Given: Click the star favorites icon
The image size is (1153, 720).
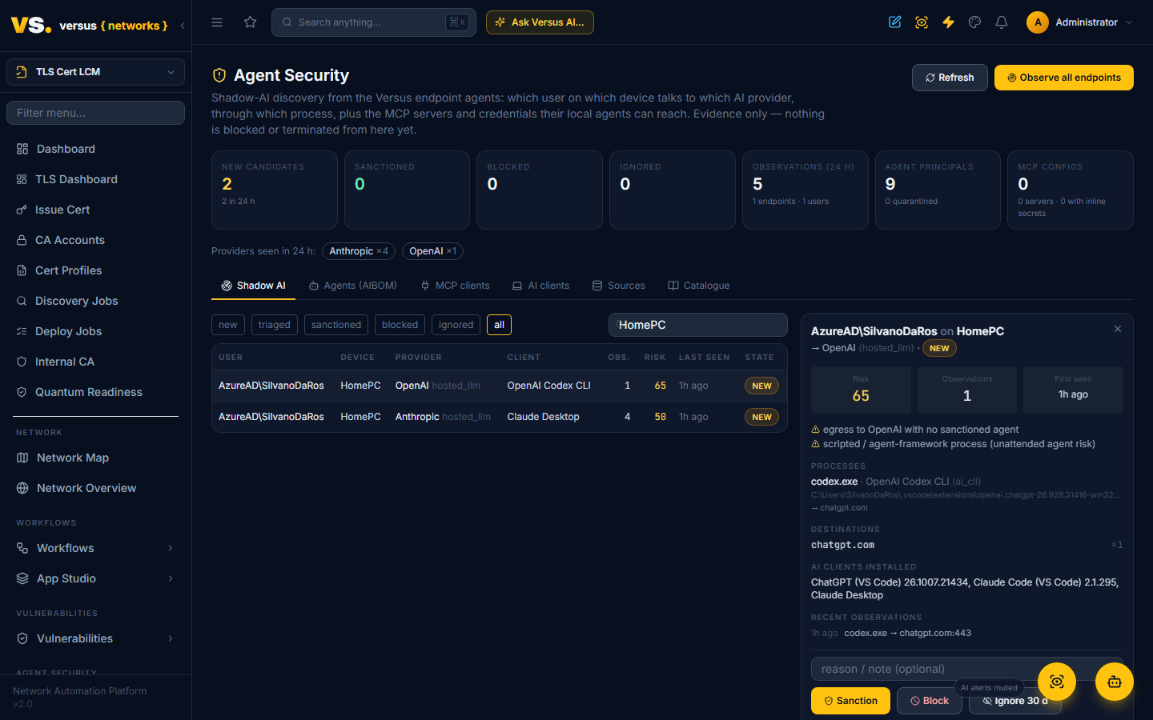Looking at the screenshot, I should tap(251, 22).
